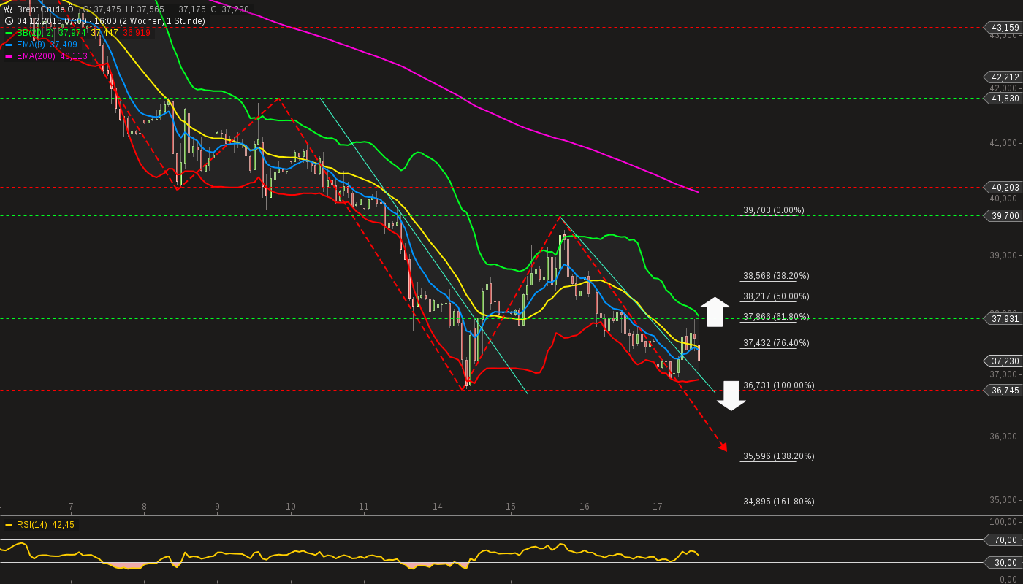Viewport: 1023px width, 584px height.
Task: Click the RSI value 42,45
Action: point(64,525)
